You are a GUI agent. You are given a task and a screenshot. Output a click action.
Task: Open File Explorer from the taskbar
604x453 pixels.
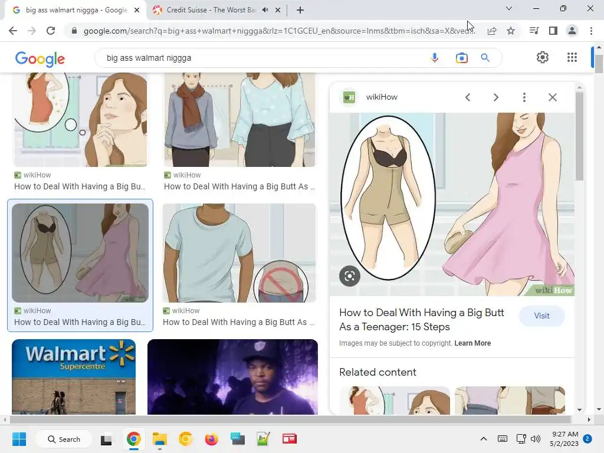(x=159, y=439)
